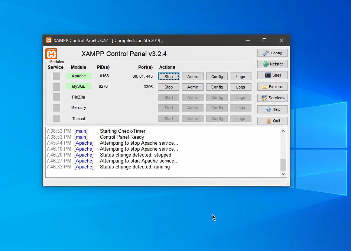Open Apache Admin page
This screenshot has height=251, width=351.
click(193, 77)
